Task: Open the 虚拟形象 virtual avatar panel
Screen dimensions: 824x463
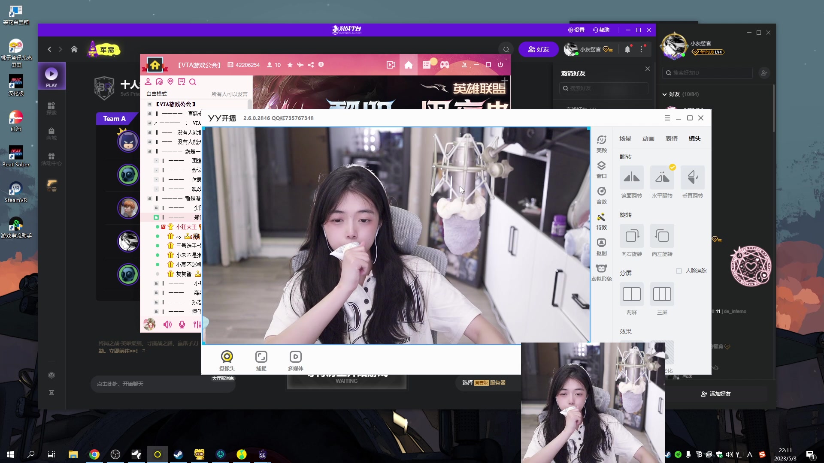Action: pos(602,273)
